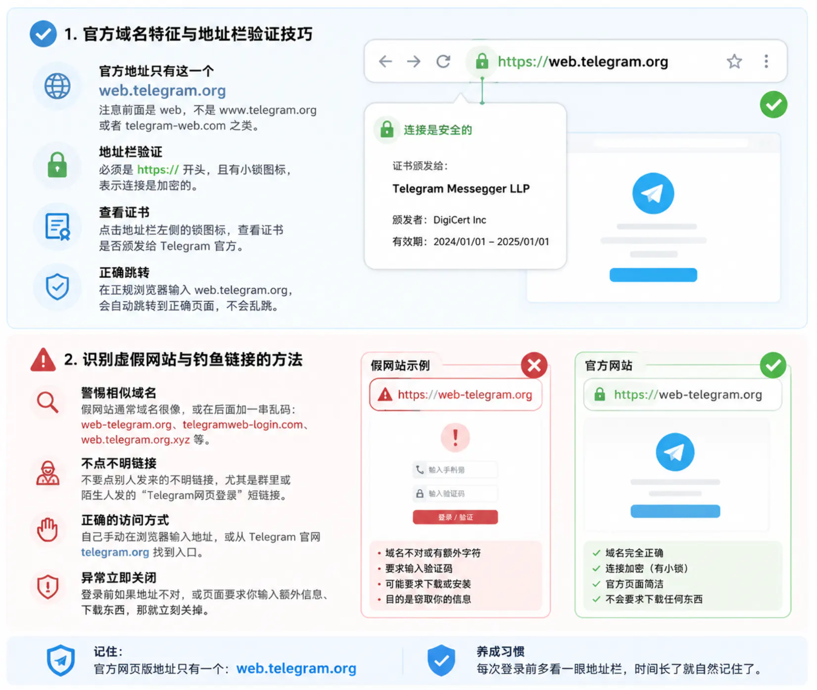Click the blue check badge beside heading 1
This screenshot has height=690, width=817.
(43, 34)
